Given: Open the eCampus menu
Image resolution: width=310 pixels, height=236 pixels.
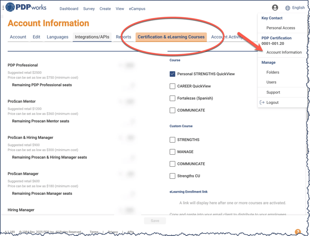Looking at the screenshot, I should pos(137,9).
